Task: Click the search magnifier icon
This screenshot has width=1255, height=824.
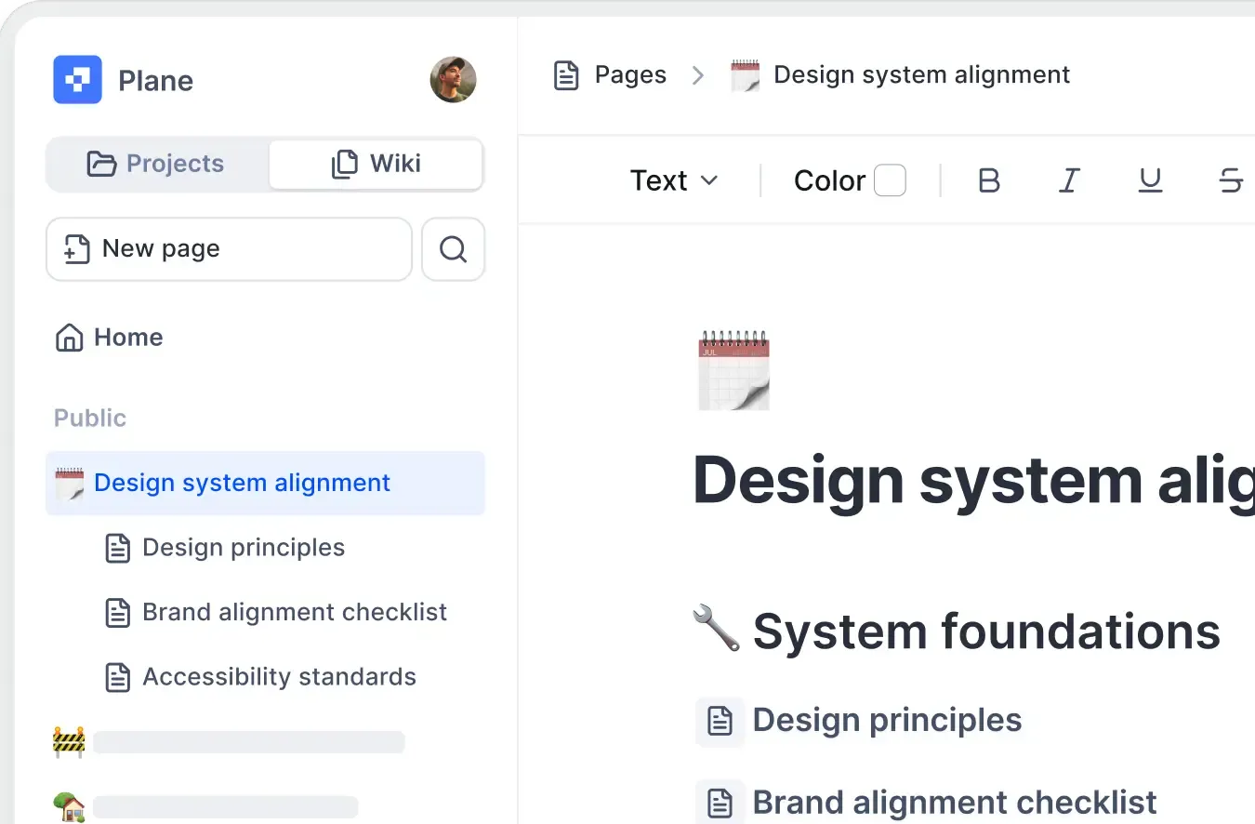Action: coord(453,249)
